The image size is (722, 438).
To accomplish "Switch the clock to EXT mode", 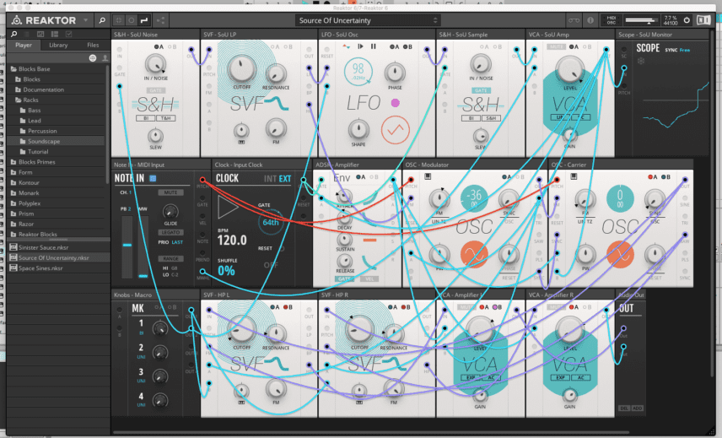I will (x=284, y=179).
